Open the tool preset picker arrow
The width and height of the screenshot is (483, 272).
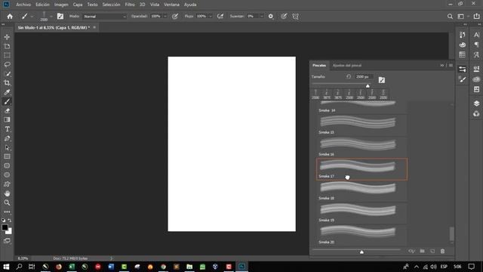[32, 17]
